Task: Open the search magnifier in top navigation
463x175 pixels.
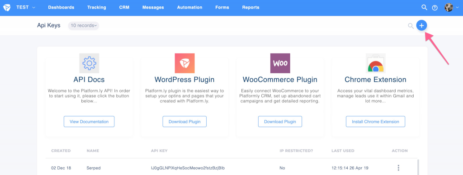Action: pos(424,7)
